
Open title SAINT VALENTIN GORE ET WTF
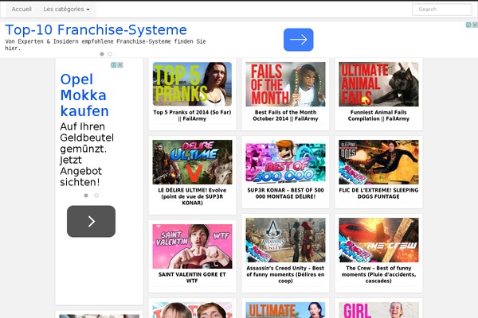(192, 277)
